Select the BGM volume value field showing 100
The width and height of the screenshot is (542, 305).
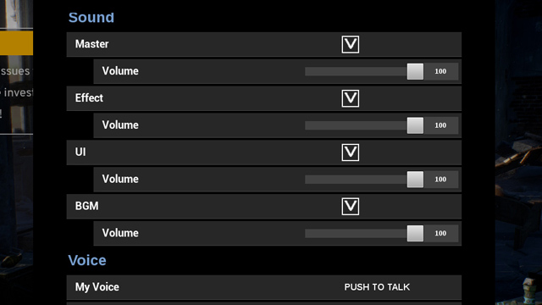tap(440, 233)
